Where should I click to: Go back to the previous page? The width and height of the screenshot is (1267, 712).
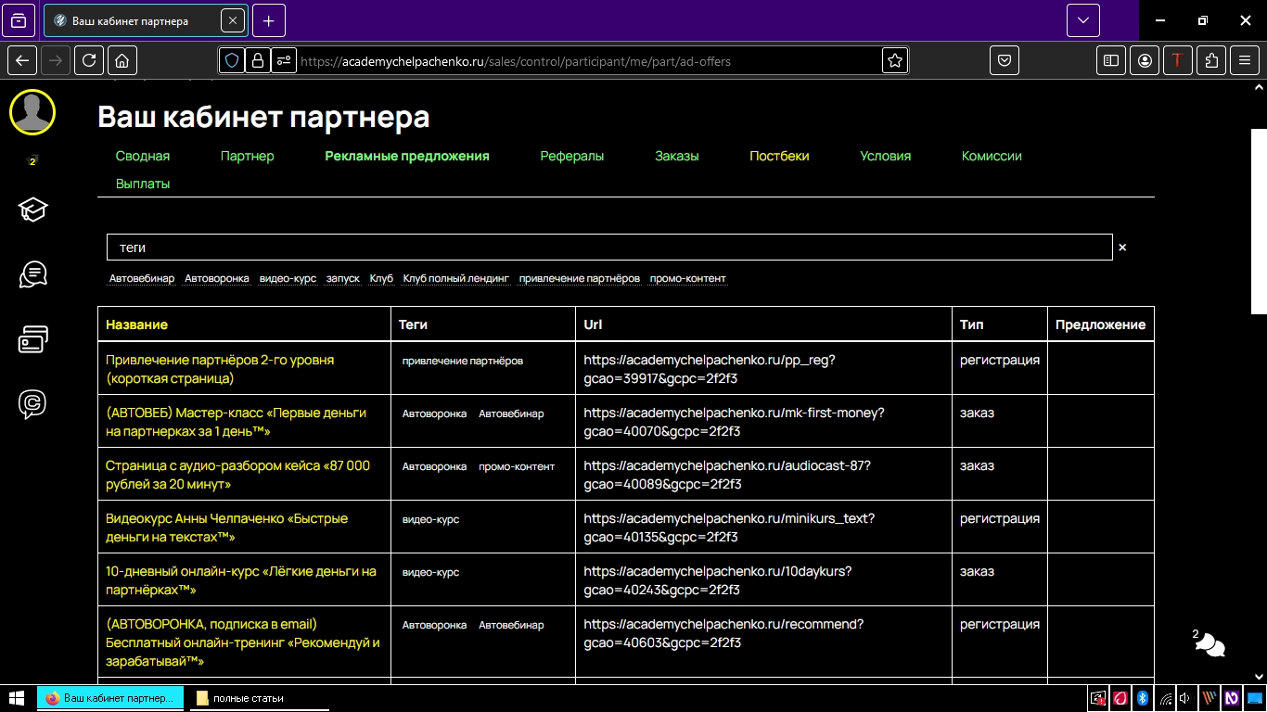point(22,60)
